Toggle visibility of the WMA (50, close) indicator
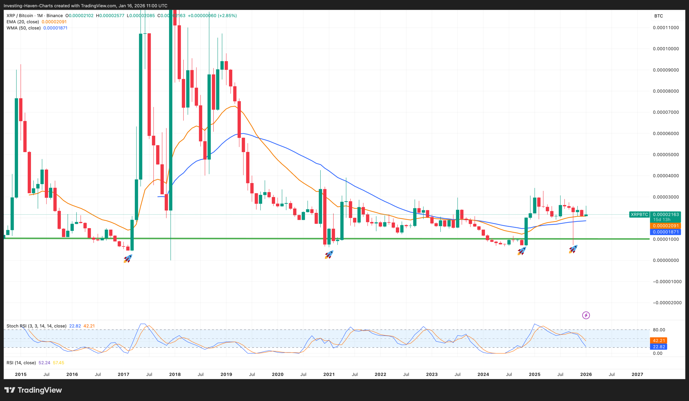The image size is (689, 401). click(x=23, y=28)
